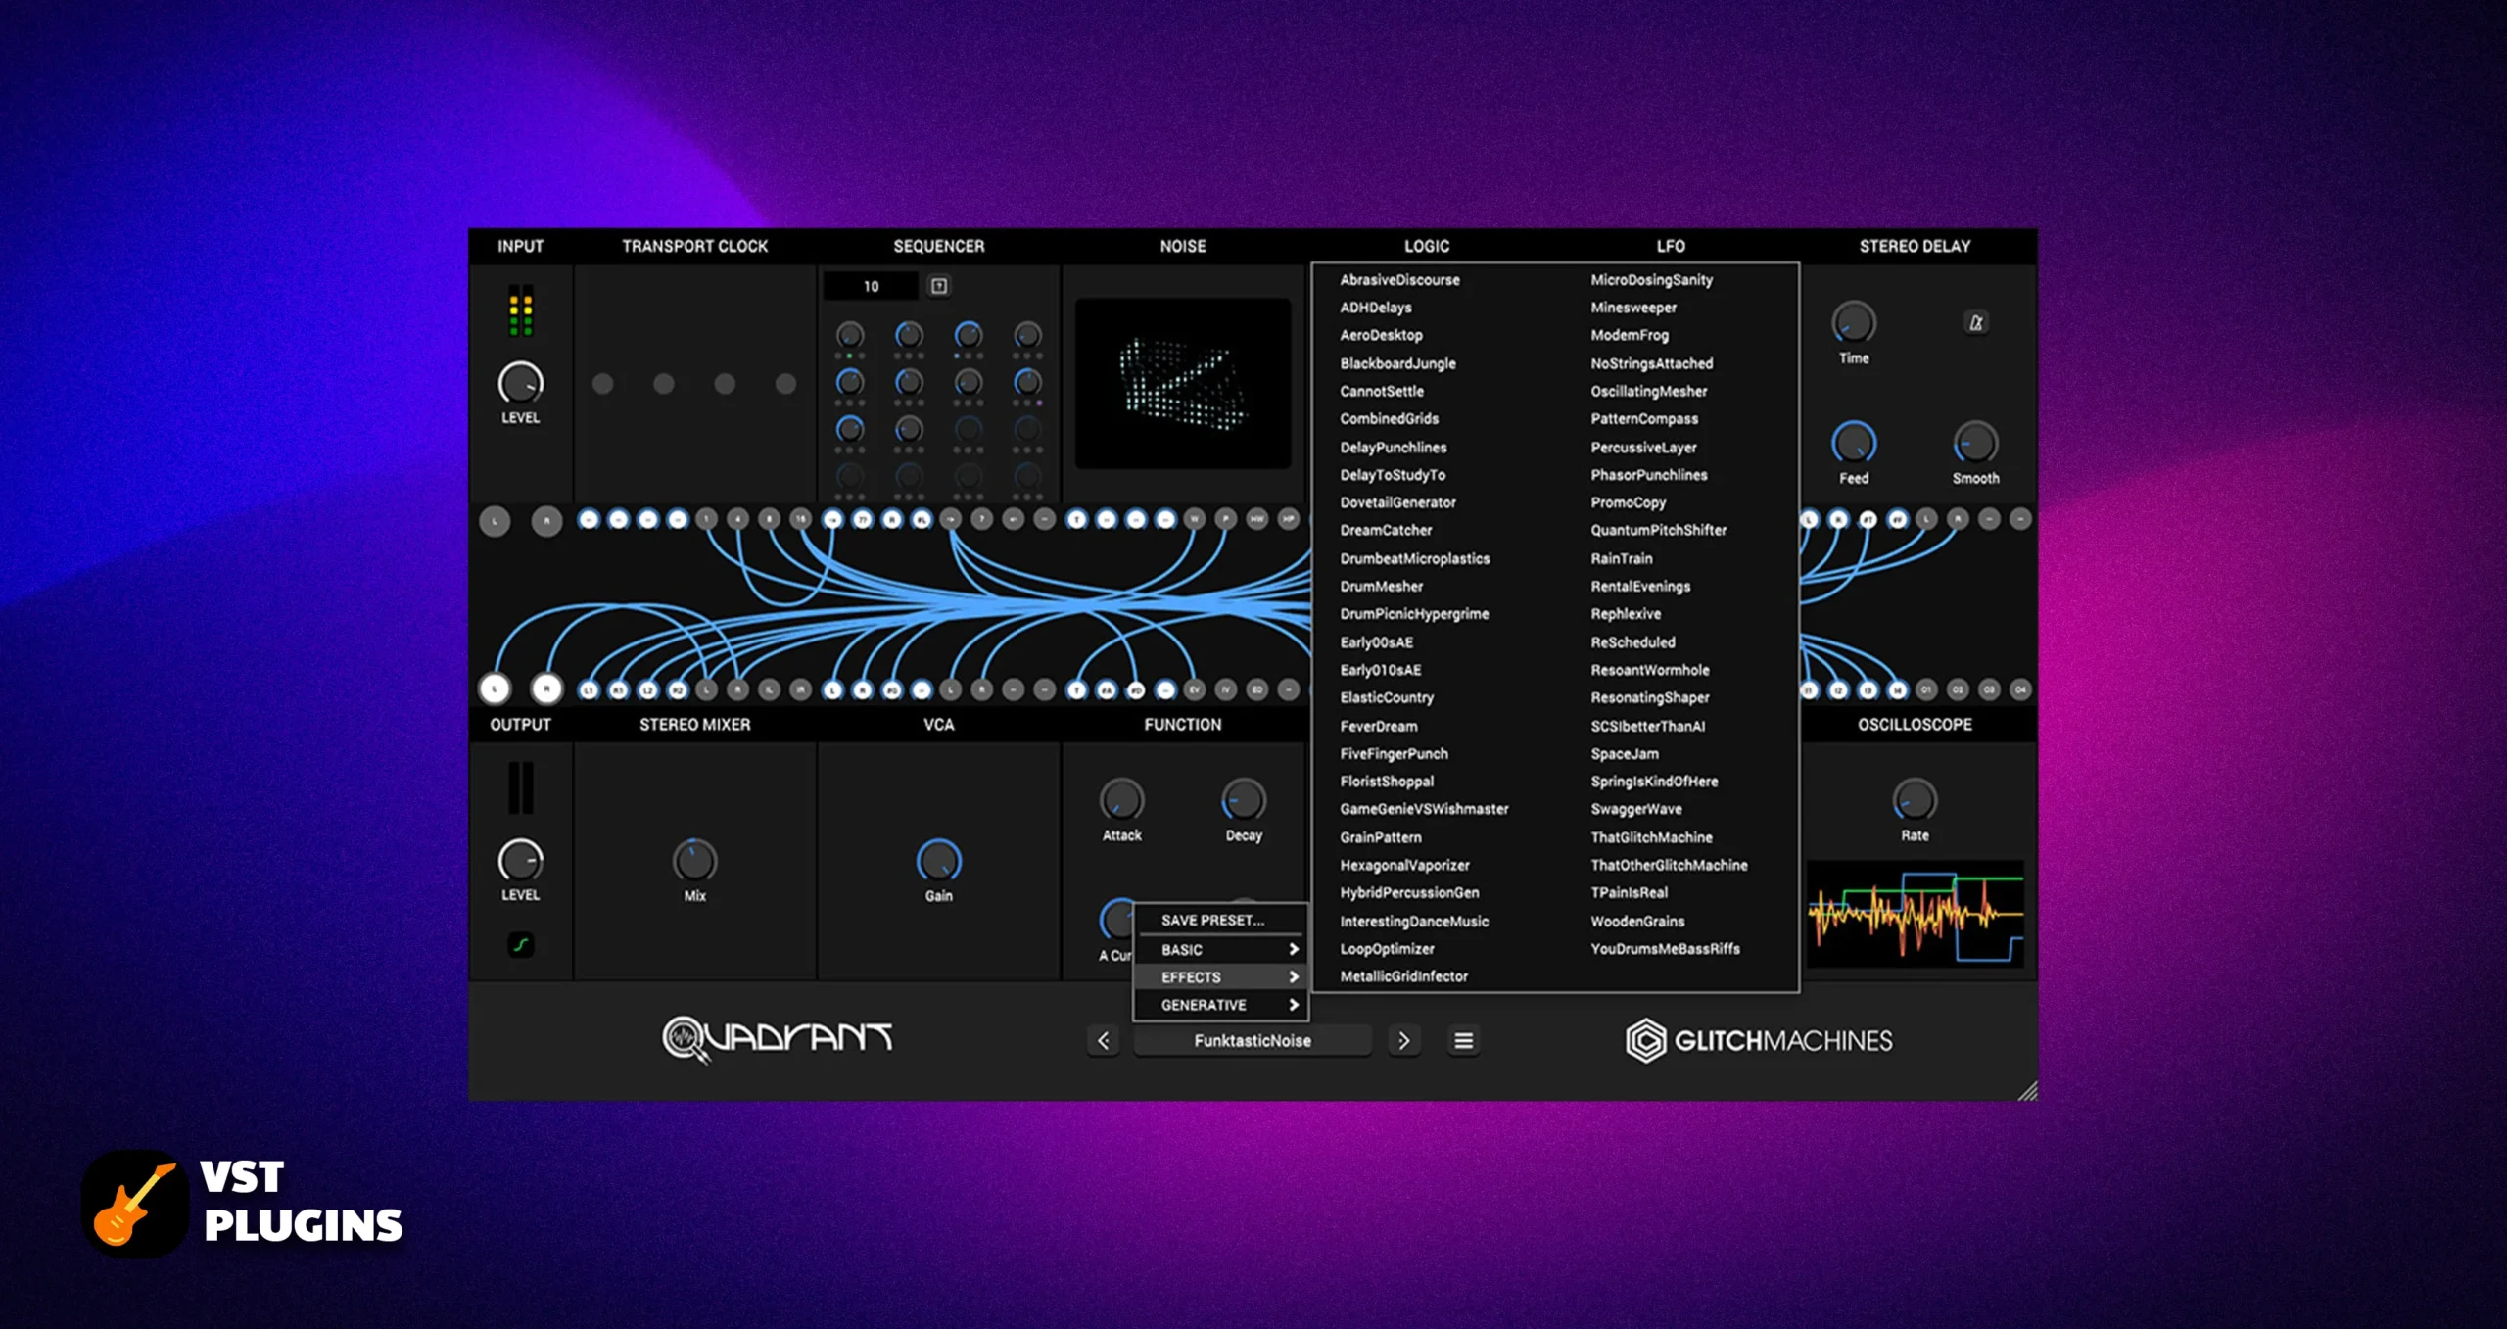Screen dimensions: 2507x1329
Task: Select the BlackboardJungle preset
Action: point(1397,363)
